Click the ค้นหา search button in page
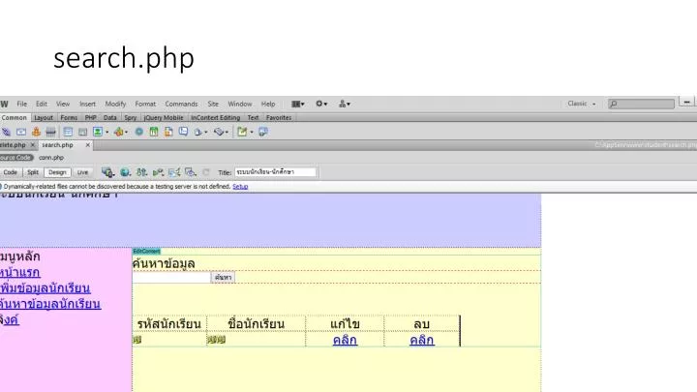This screenshot has height=392, width=697. point(223,278)
